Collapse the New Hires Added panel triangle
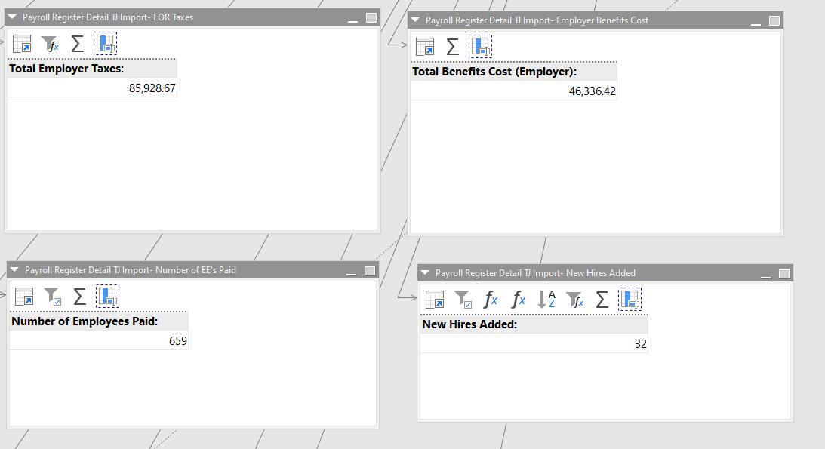Screen dimensions: 825x449 tap(425, 273)
